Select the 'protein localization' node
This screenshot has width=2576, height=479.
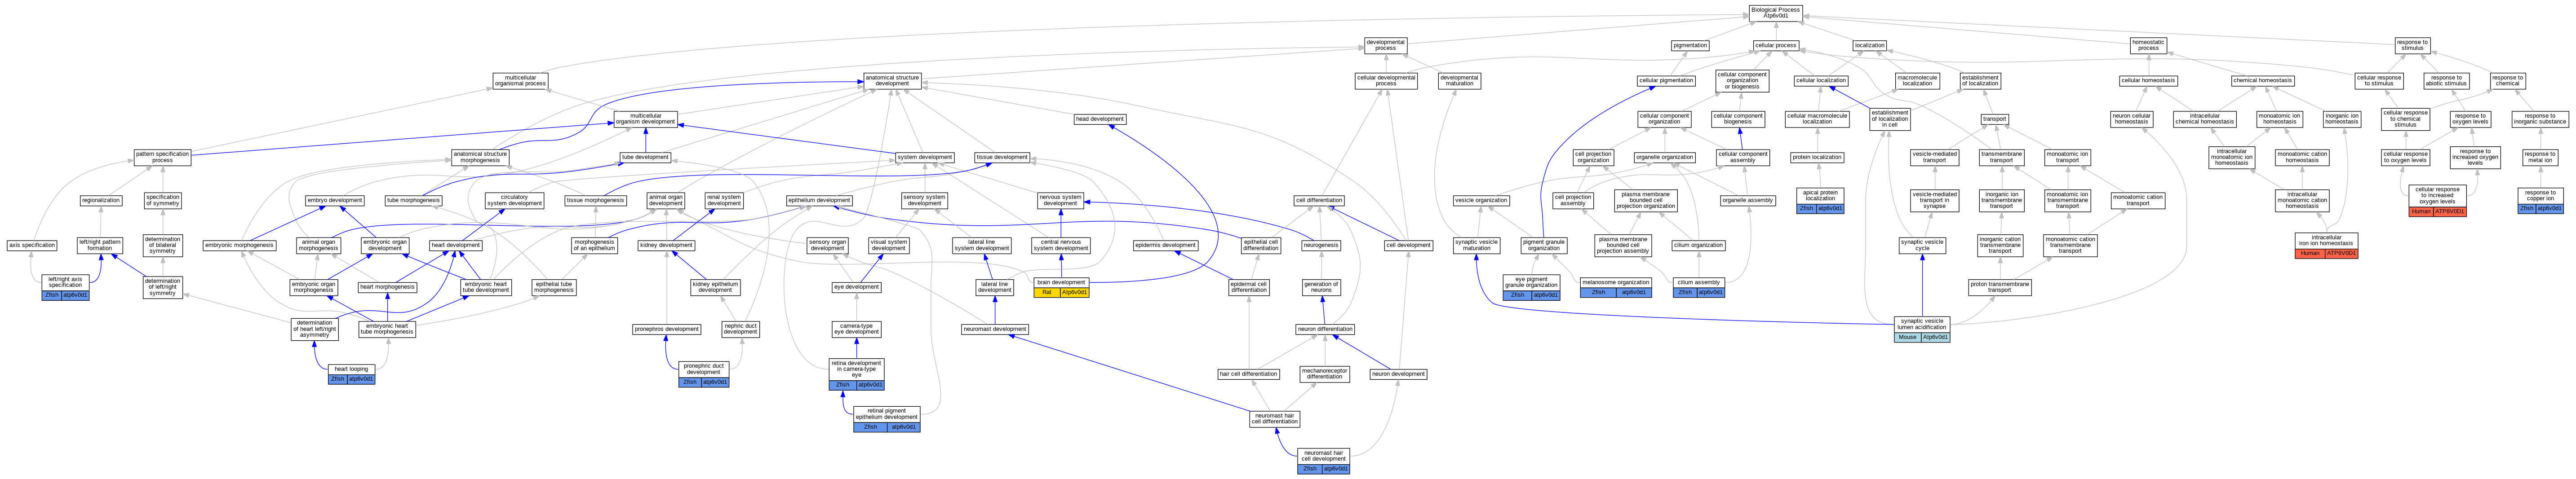pos(1817,157)
